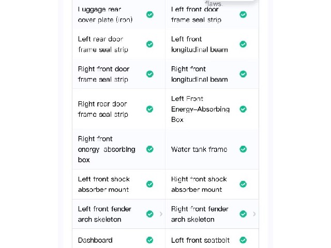331x248 pixels.
Task: Click check icon for Right front energy absorbing box
Action: [x=149, y=149]
